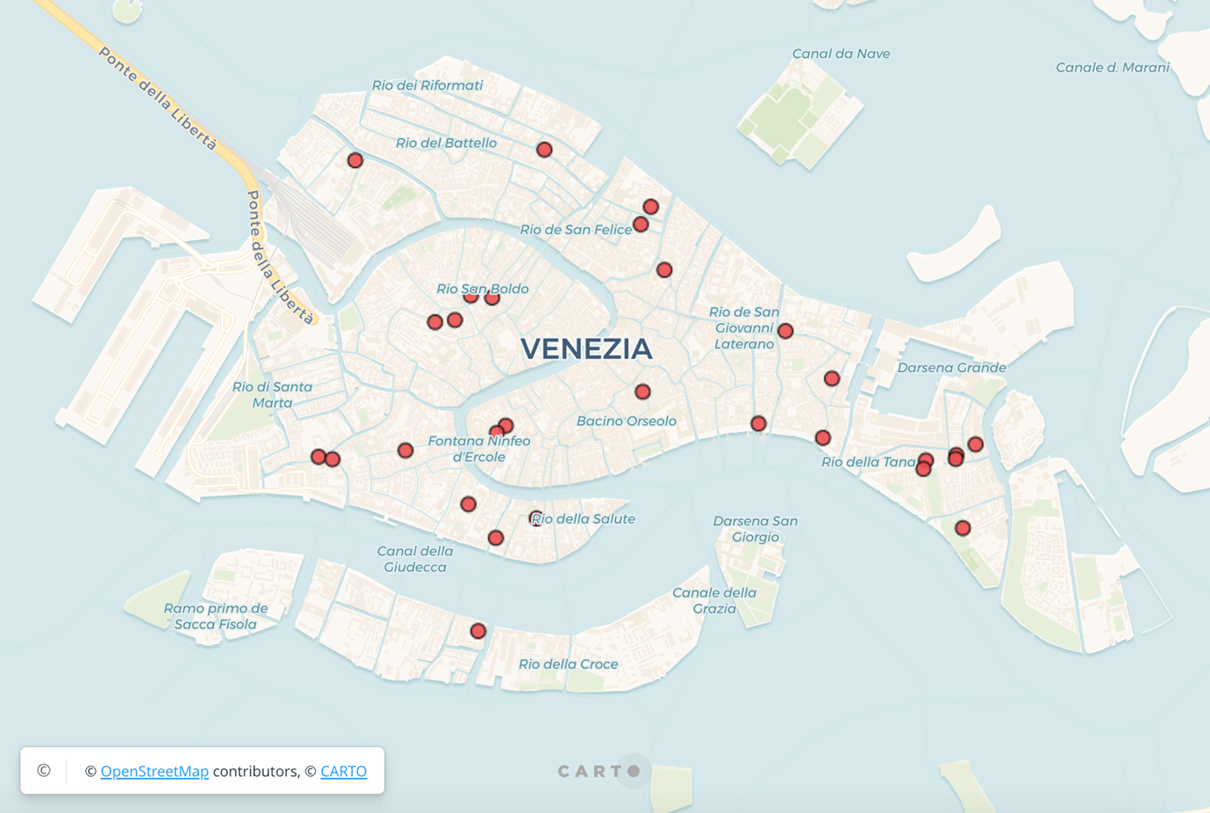Screen dimensions: 1210x813
Task: Open the CARTO attribution link
Action: tap(343, 772)
